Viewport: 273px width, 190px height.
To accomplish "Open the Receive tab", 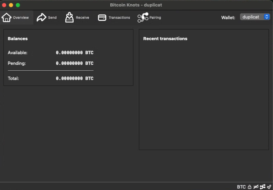I will (x=77, y=18).
